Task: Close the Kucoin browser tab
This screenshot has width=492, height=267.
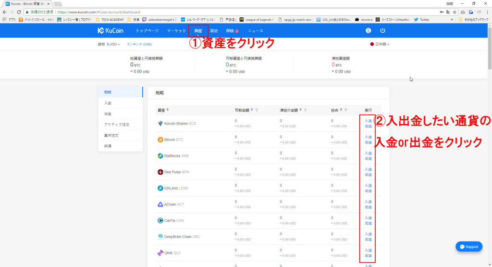Action: pyautogui.click(x=49, y=4)
